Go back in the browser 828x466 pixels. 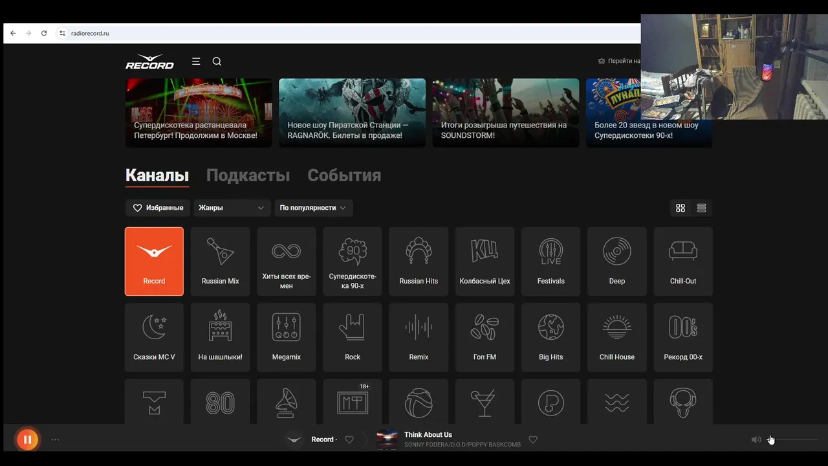point(13,33)
